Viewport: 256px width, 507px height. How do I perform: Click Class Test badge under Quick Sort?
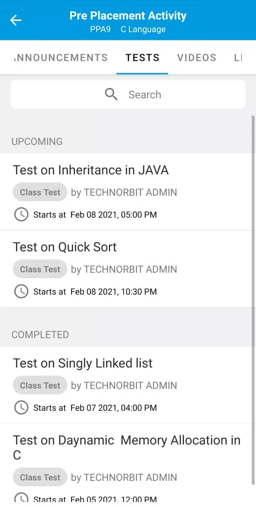click(40, 269)
